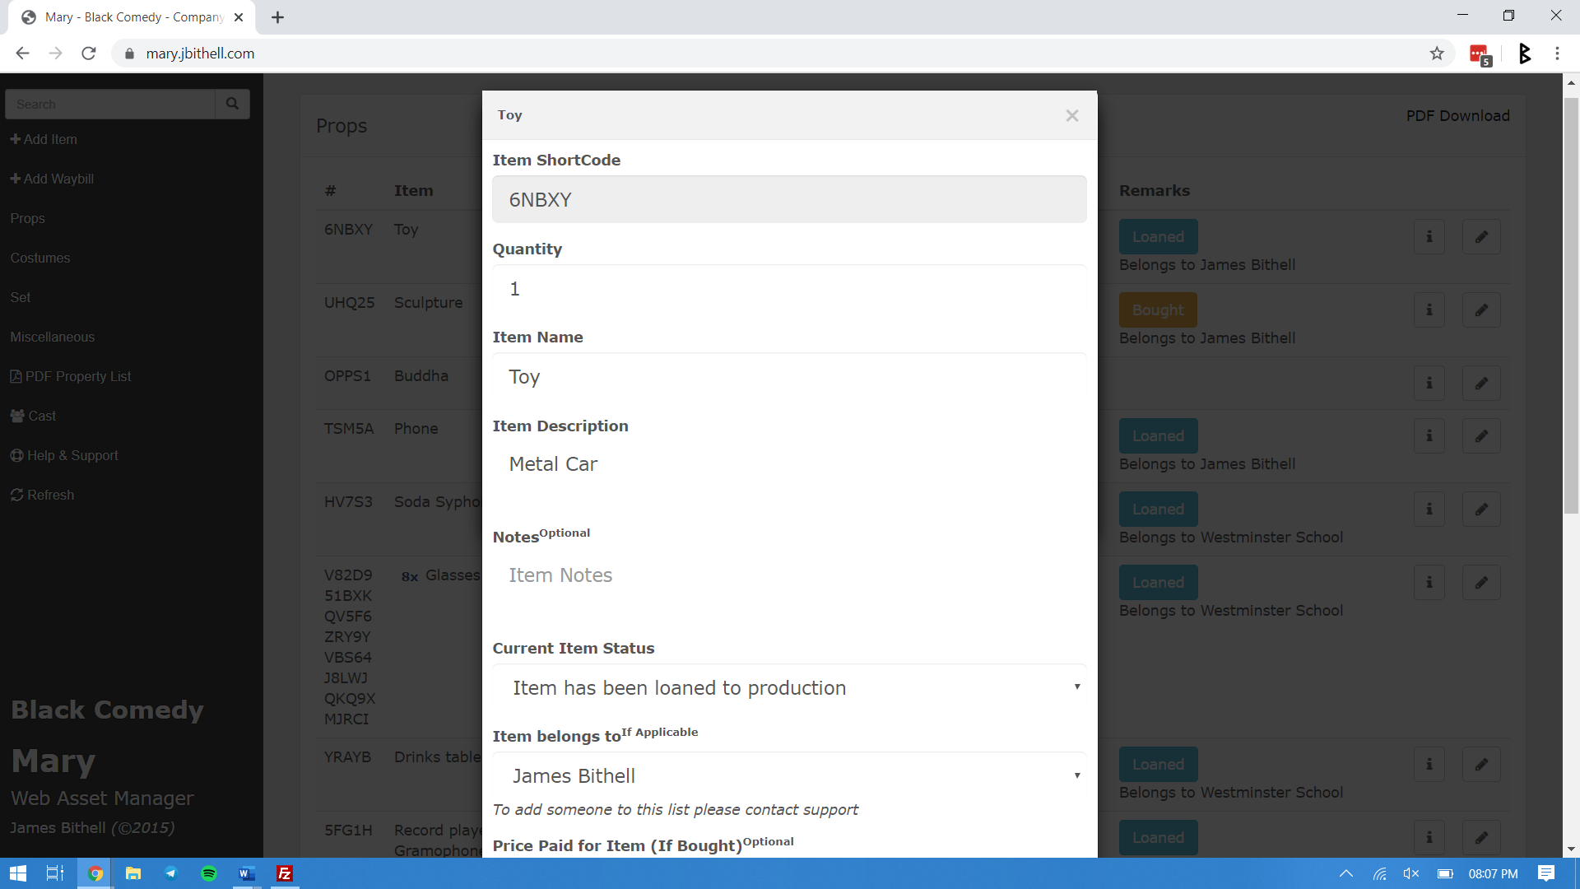
Task: Reload the page using browser refresh icon
Action: (x=89, y=54)
